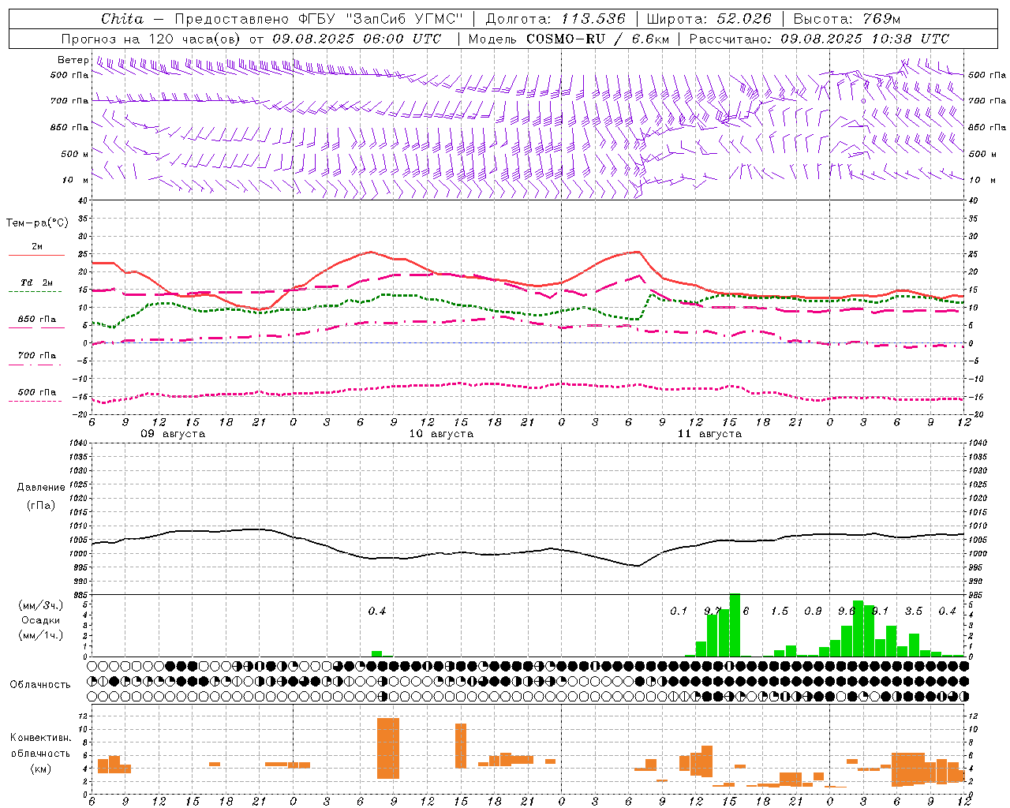Click the "09 августа" date label
Viewport: 1010px width, 808px height.
coord(173,434)
